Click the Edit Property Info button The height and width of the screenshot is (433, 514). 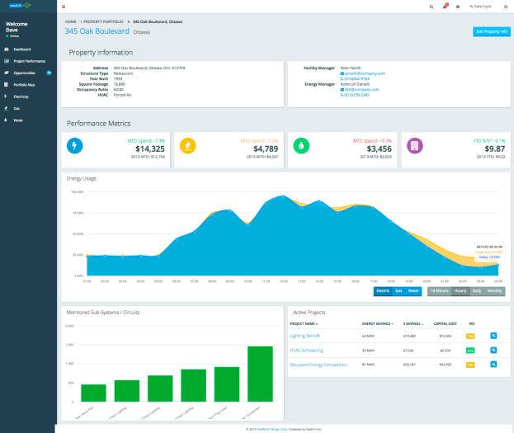(492, 31)
